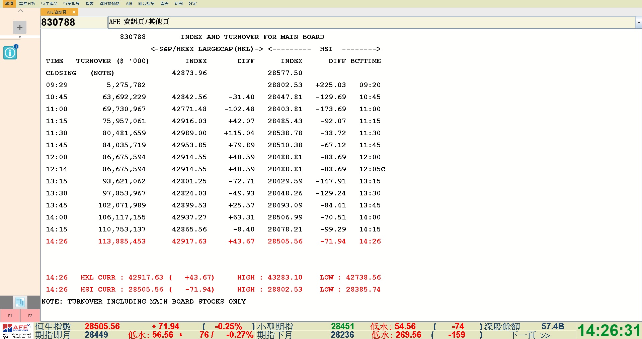Open the 新聞 menu
This screenshot has width=642, height=339.
(x=178, y=4)
